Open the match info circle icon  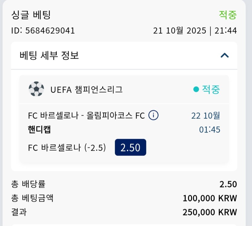point(154,115)
